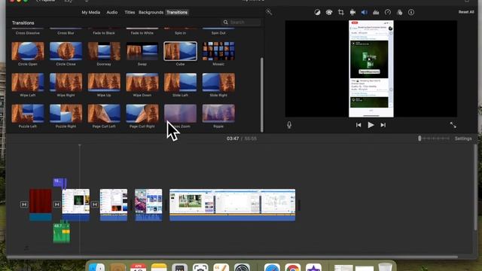Screen dimensions: 482x271
Task: Click the timeline playhead top marker
Action: coord(80,145)
